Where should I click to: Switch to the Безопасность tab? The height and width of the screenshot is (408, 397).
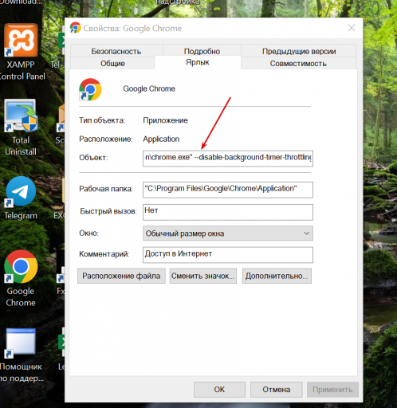tap(116, 51)
